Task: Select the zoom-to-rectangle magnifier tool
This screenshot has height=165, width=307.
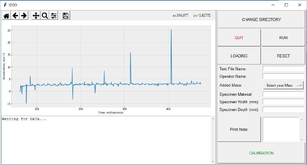Action: (45, 16)
